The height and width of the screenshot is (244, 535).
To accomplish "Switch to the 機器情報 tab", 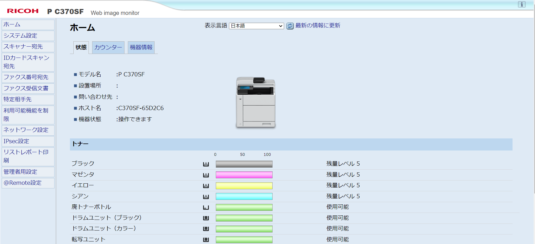I will tap(141, 47).
